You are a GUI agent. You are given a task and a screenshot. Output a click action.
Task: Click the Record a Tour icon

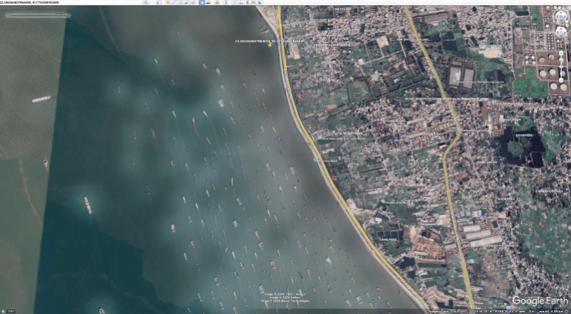click(x=194, y=2)
